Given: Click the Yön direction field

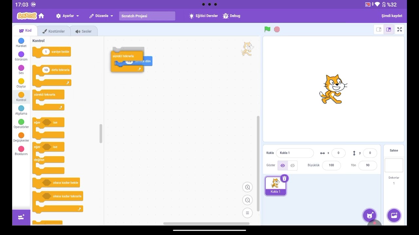Looking at the screenshot, I should click(368, 165).
